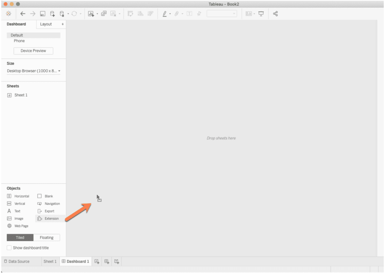Click the Refresh/Run Update icon
The image size is (385, 273).
tap(74, 14)
